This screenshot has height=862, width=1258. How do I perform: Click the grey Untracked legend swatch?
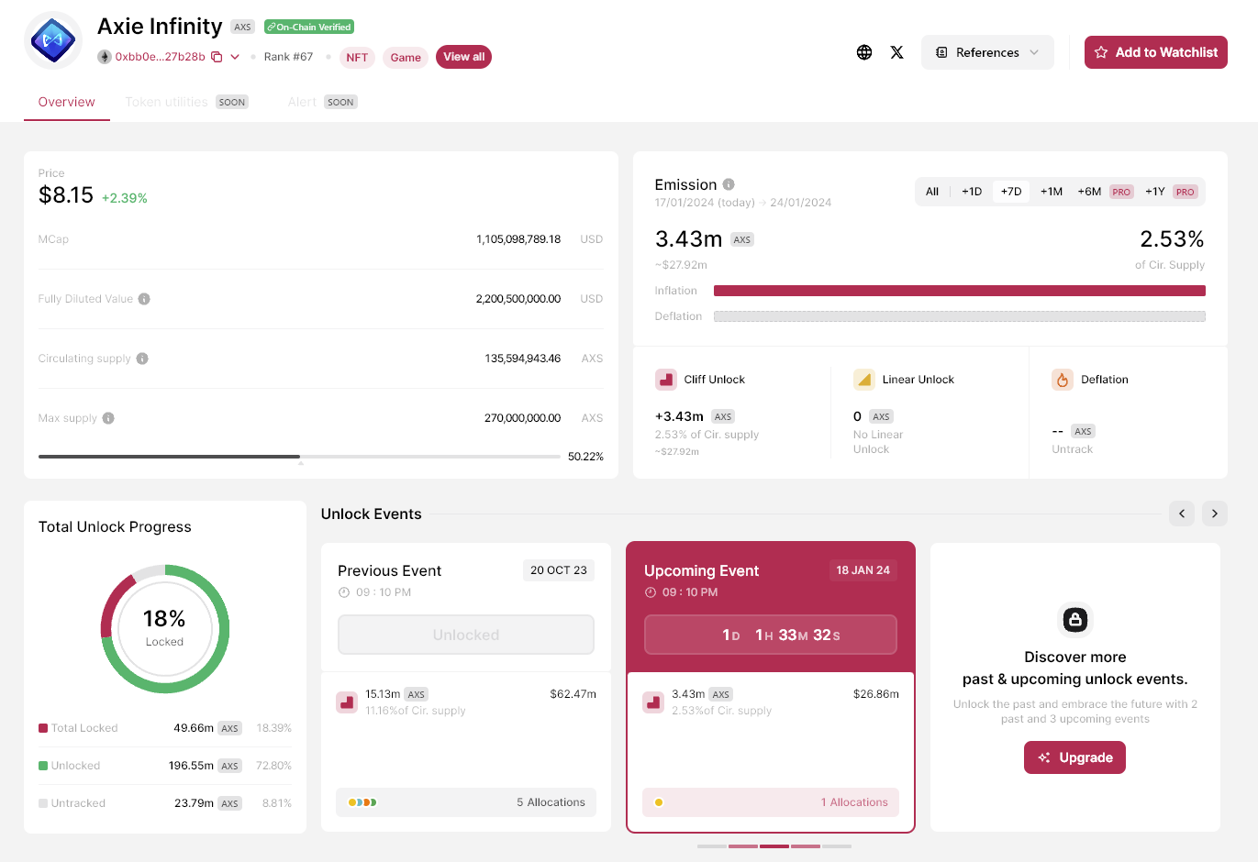(43, 803)
